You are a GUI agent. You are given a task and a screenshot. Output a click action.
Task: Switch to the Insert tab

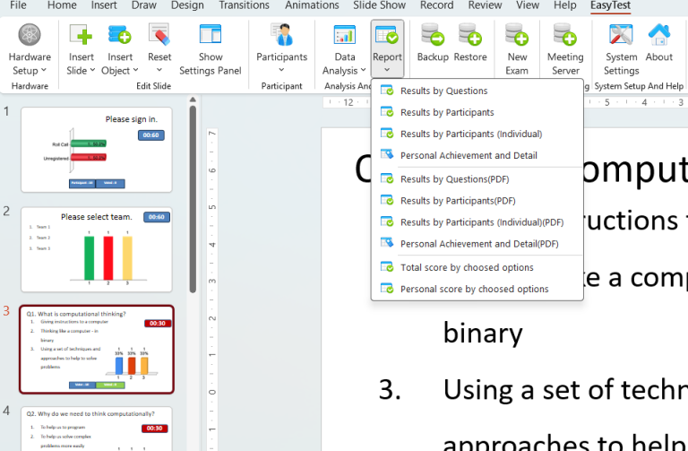pyautogui.click(x=104, y=5)
